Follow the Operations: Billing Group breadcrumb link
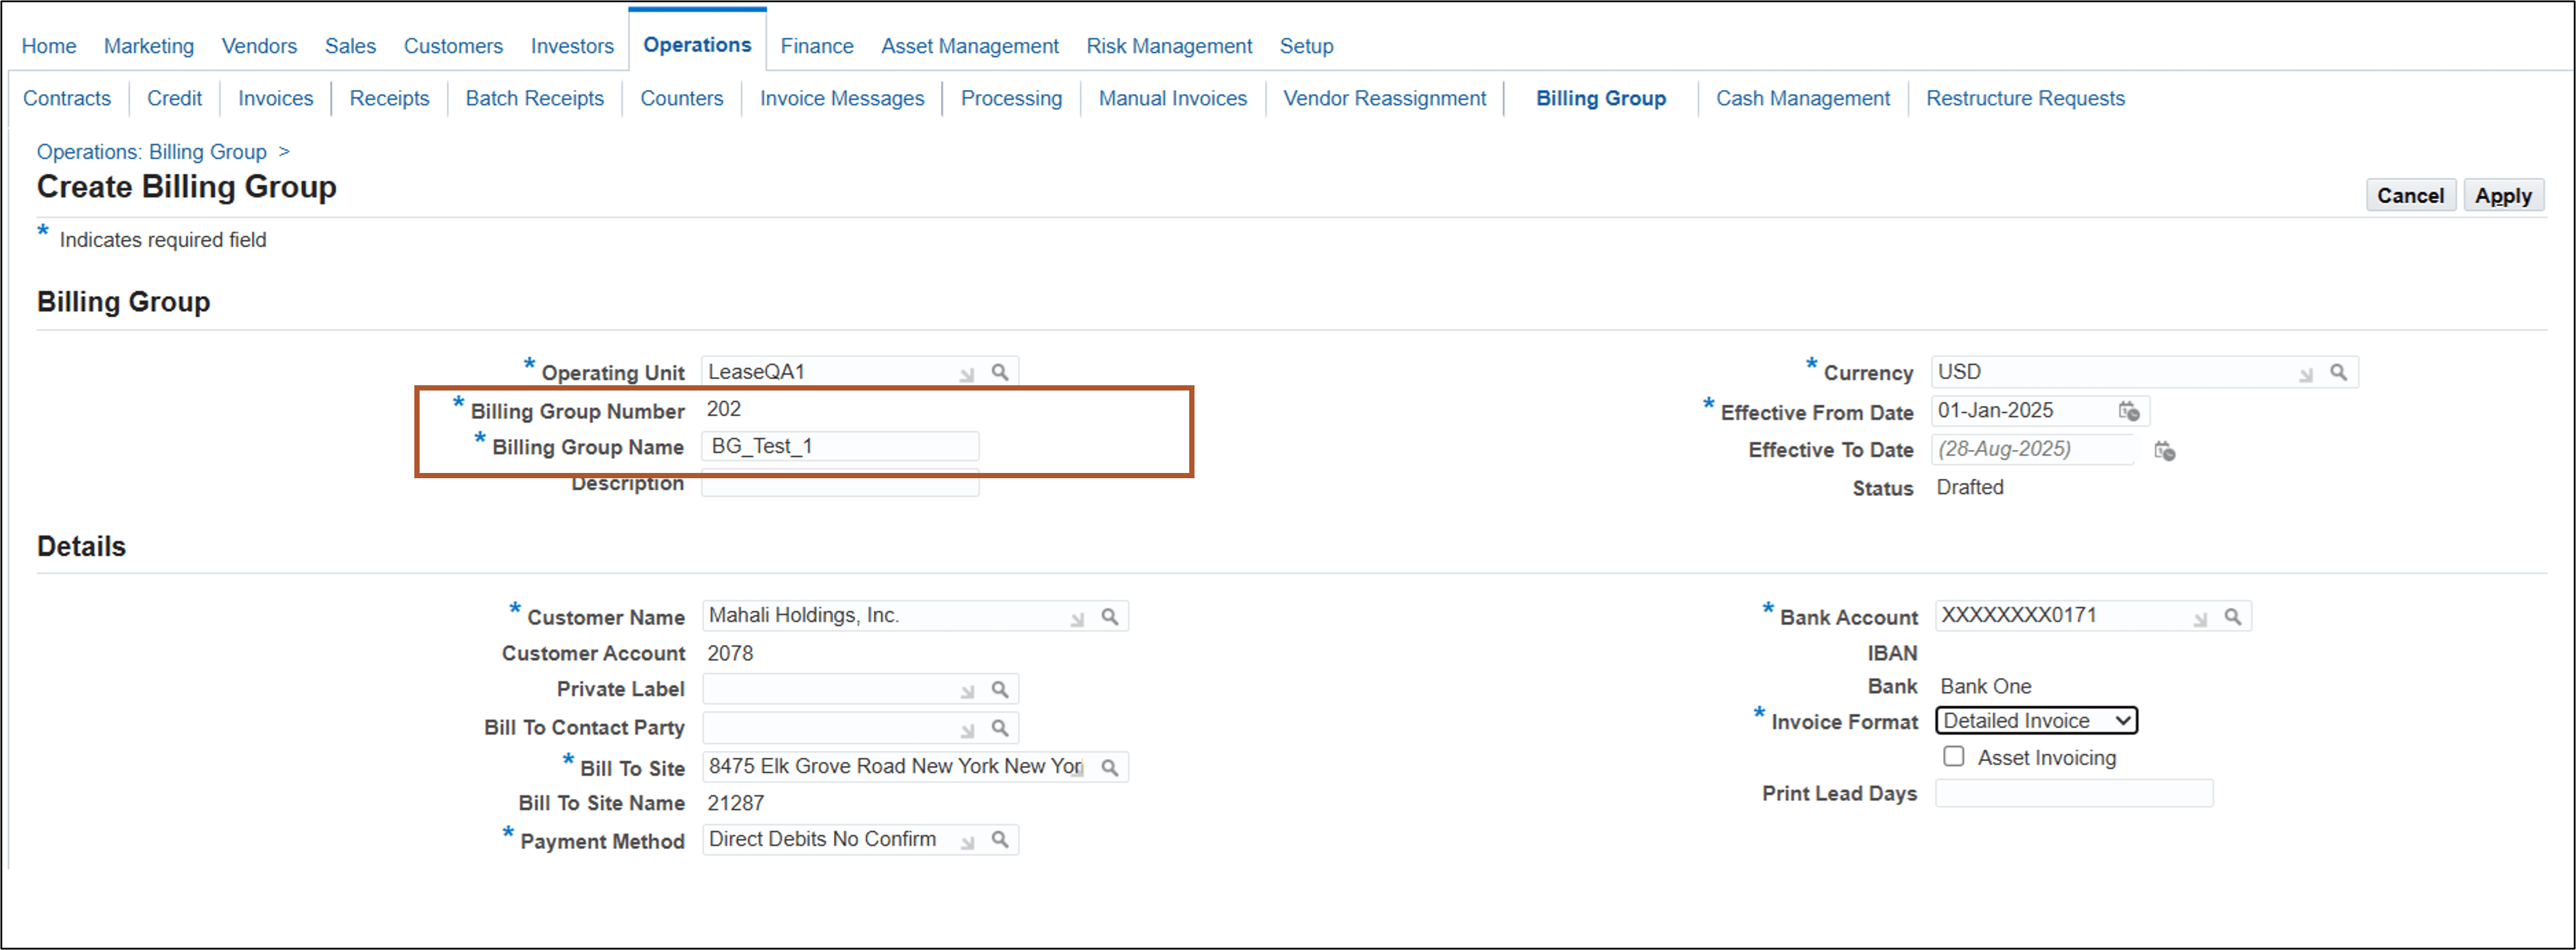2576x950 pixels. pyautogui.click(x=151, y=151)
